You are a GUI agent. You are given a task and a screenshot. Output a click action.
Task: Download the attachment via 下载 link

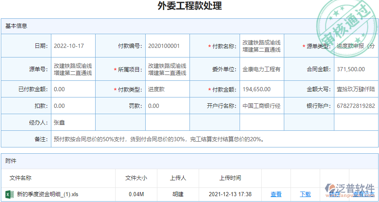[305, 194]
